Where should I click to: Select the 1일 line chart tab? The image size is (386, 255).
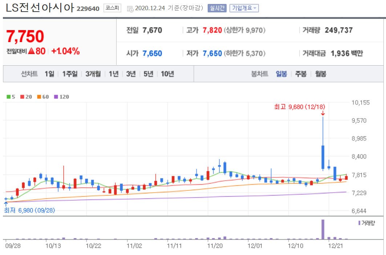tap(49, 74)
